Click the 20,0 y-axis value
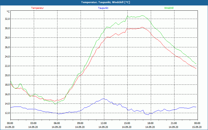Viewport: 208px width, 130px height. tap(7, 75)
